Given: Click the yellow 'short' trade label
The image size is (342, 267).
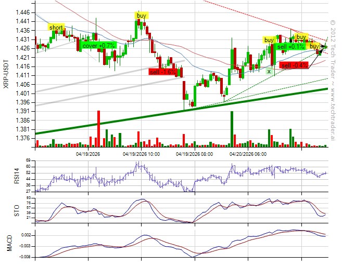Looking at the screenshot, I should [56, 28].
